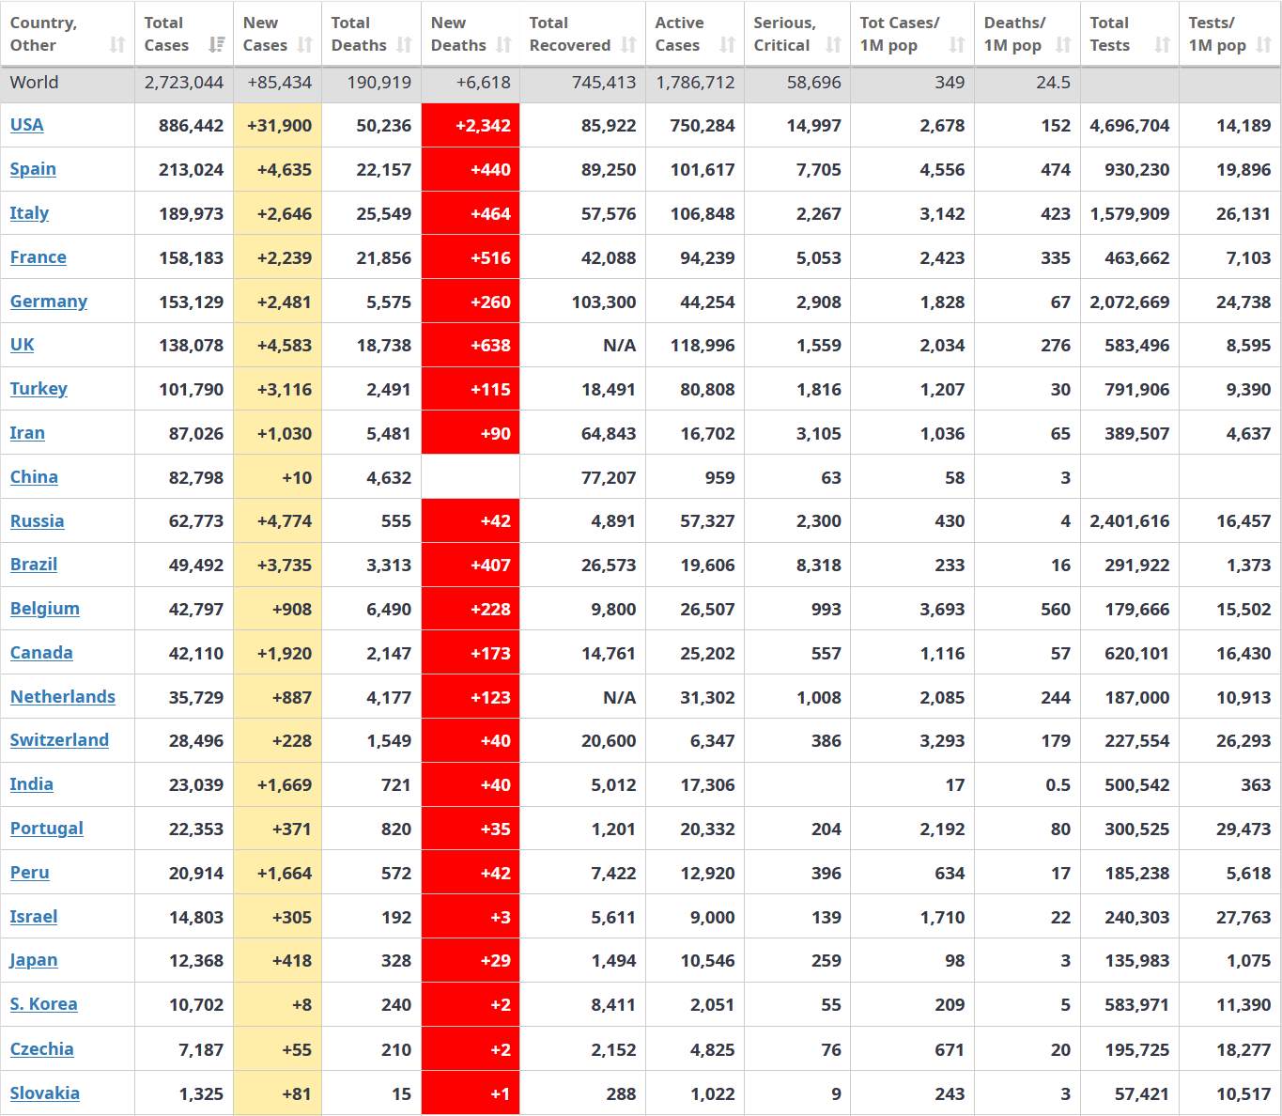Viewport: 1282px width, 1116px height.
Task: Click Total Recovered sort arrows icon
Action: (629, 45)
